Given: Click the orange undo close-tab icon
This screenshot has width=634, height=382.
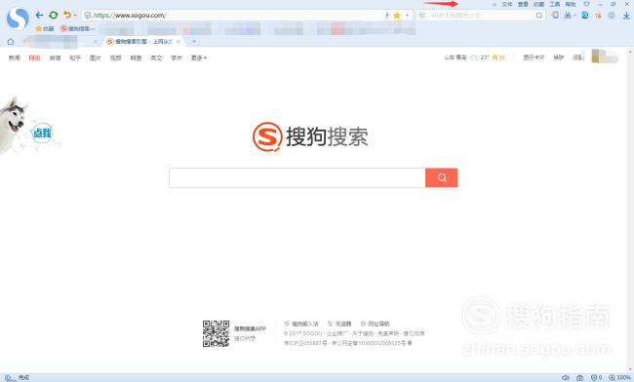Looking at the screenshot, I should (67, 16).
